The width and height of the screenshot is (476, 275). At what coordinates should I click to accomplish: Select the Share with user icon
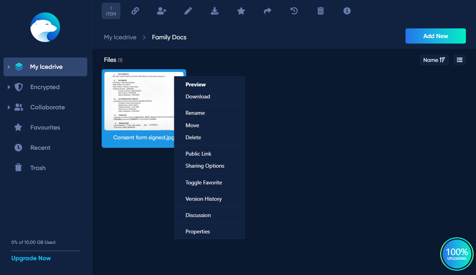click(x=162, y=11)
